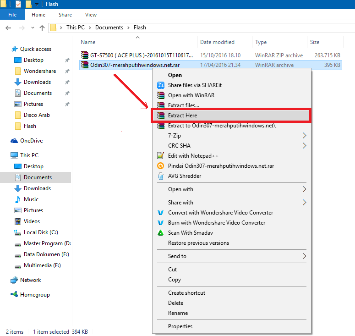Click the OneDrive cloud icon
The height and width of the screenshot is (336, 355).
pos(14,141)
